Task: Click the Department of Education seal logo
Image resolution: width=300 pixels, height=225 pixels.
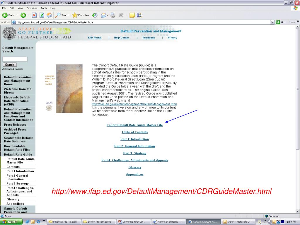Action: tap(9, 33)
